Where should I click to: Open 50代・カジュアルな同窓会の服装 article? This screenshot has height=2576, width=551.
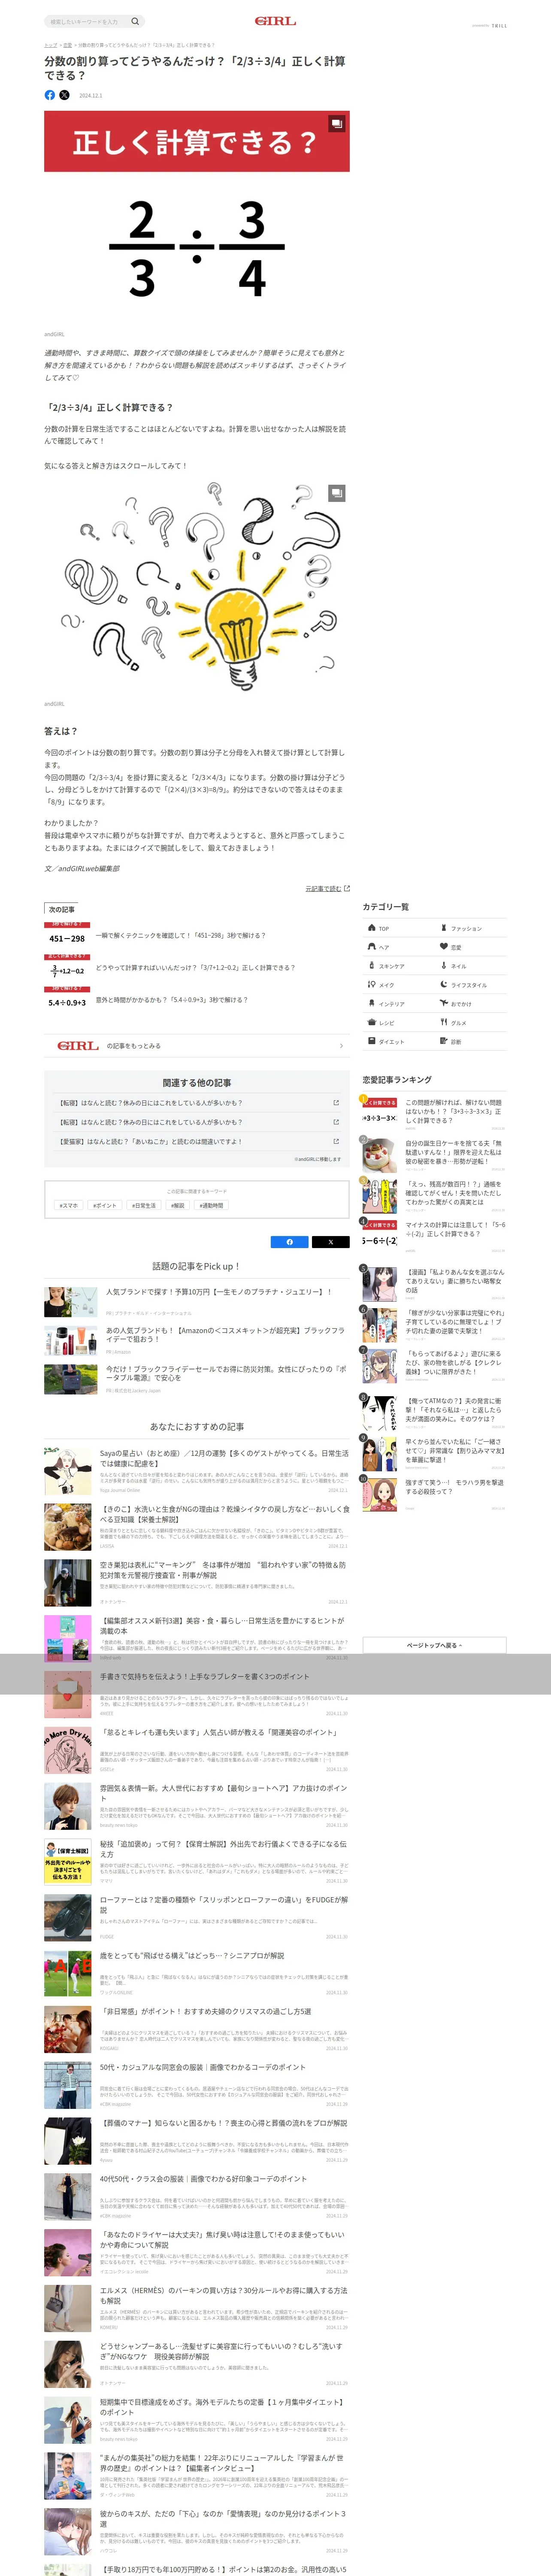tap(197, 2085)
